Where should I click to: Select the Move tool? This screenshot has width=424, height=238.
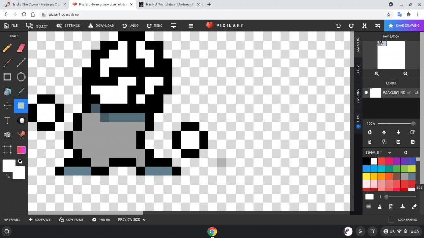pos(7,106)
